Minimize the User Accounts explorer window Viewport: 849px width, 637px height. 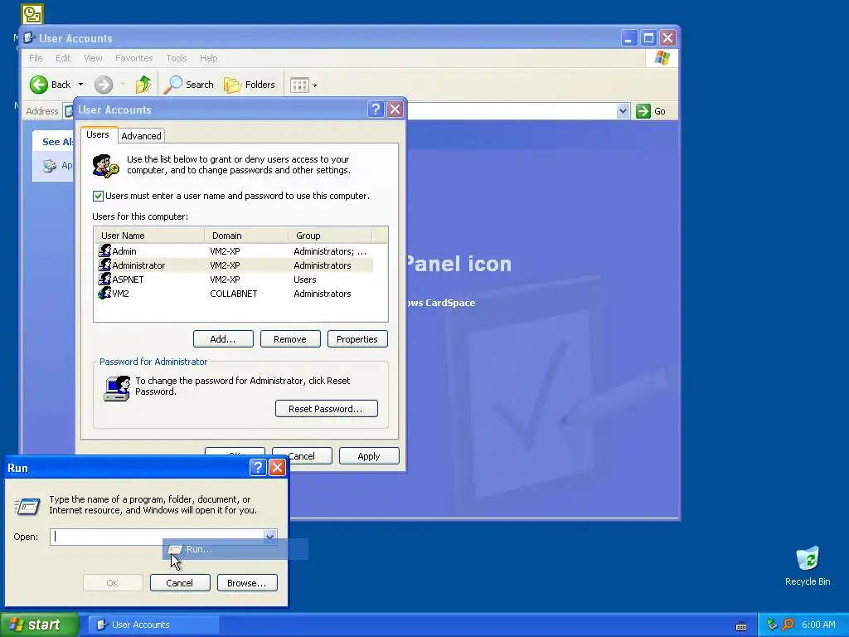(628, 38)
